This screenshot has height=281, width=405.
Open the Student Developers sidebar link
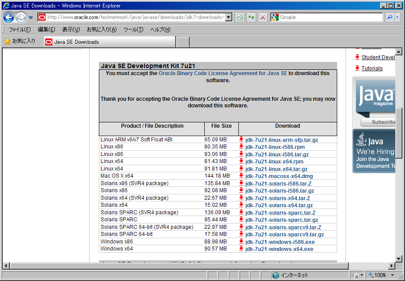[x=378, y=57]
